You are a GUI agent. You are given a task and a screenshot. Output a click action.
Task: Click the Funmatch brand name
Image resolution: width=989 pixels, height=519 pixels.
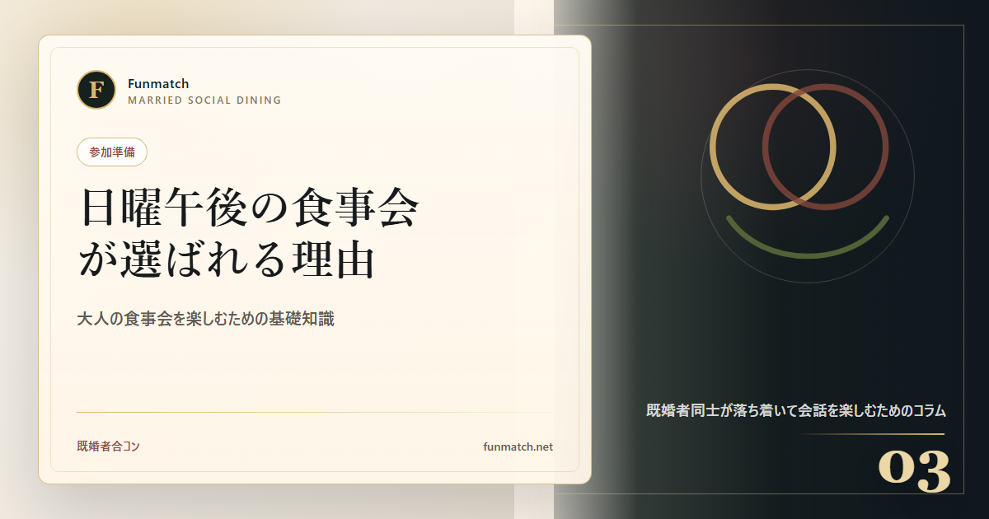[158, 83]
